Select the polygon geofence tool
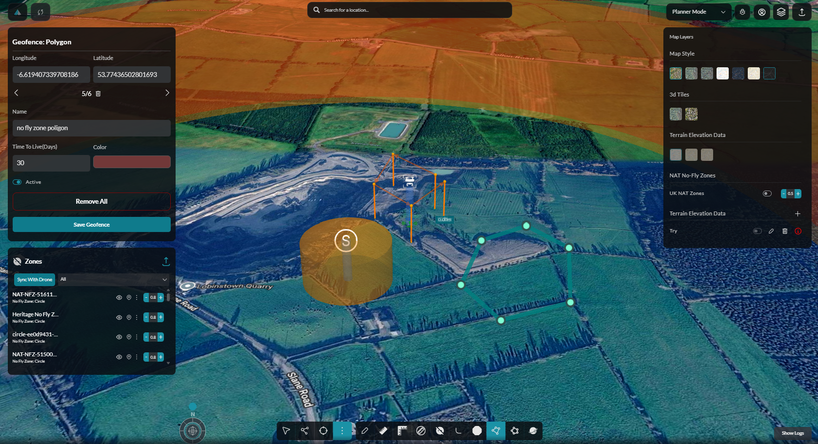The width and height of the screenshot is (818, 444). coord(496,431)
